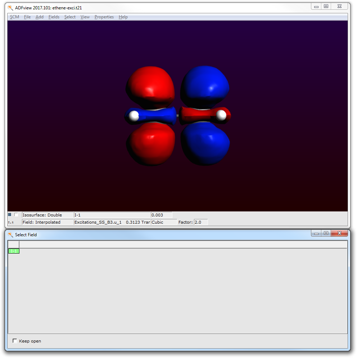The height and width of the screenshot is (358, 357).
Task: Select the Excitations_SS_B3.u_1 field selector
Action: pyautogui.click(x=112, y=222)
